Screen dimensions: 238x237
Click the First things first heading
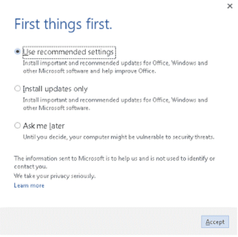click(63, 24)
